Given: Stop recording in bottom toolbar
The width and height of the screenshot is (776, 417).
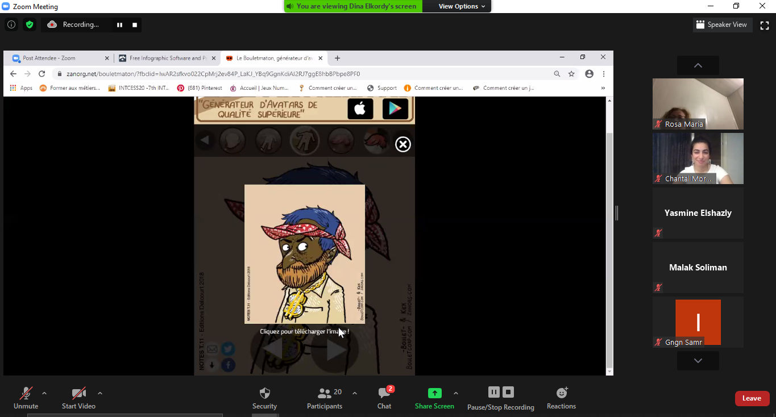Looking at the screenshot, I should click(x=508, y=392).
